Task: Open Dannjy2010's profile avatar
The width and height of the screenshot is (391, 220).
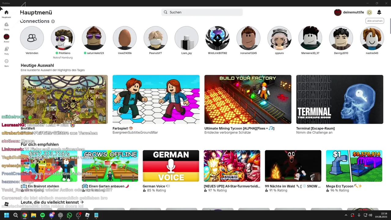Action: pos(341,38)
